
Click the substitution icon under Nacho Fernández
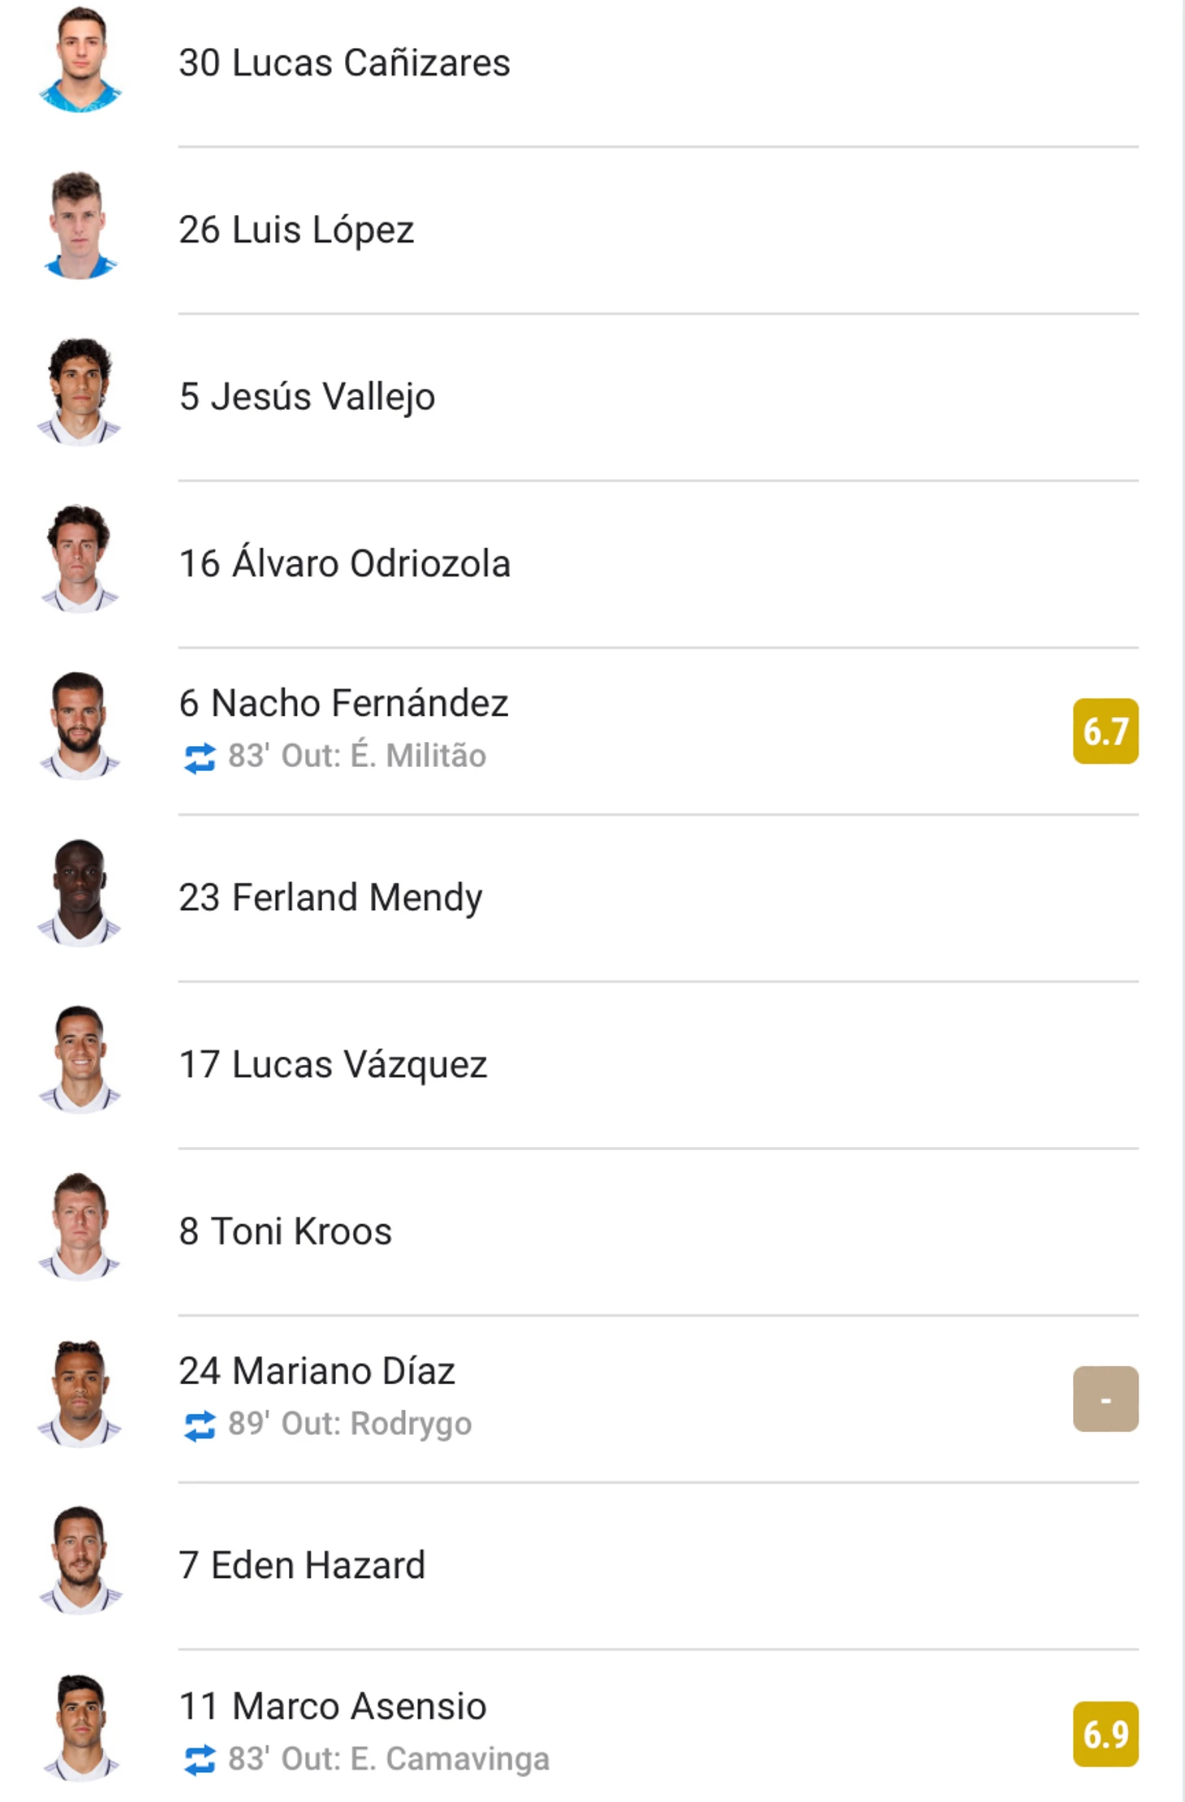coord(200,757)
